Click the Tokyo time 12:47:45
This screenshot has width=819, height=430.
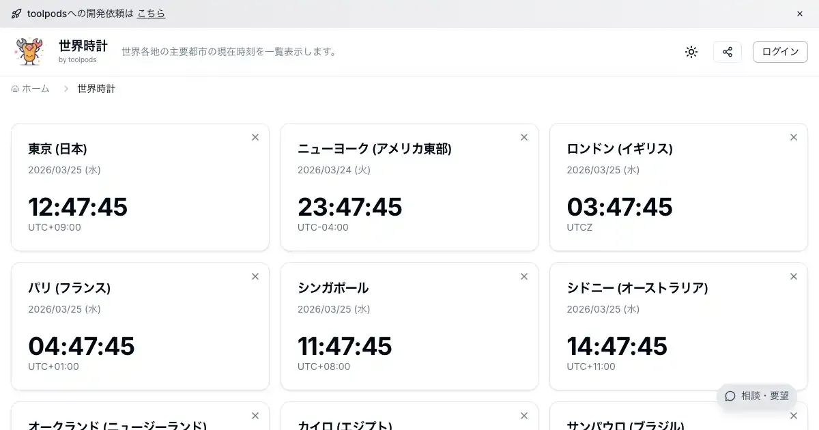(78, 207)
